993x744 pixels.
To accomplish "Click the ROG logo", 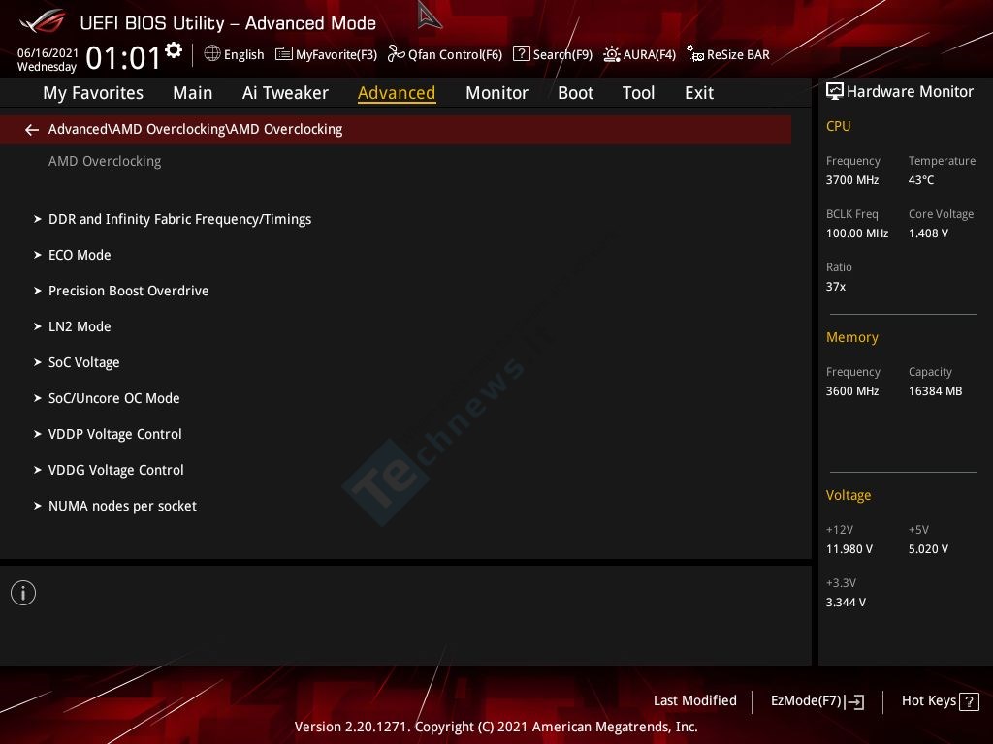I will coord(42,21).
